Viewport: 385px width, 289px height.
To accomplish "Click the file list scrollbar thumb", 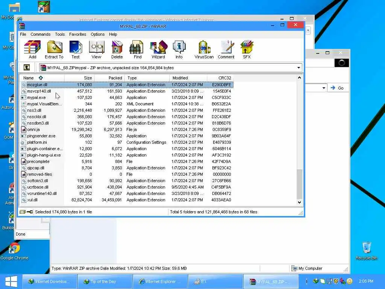I will coord(299,184).
